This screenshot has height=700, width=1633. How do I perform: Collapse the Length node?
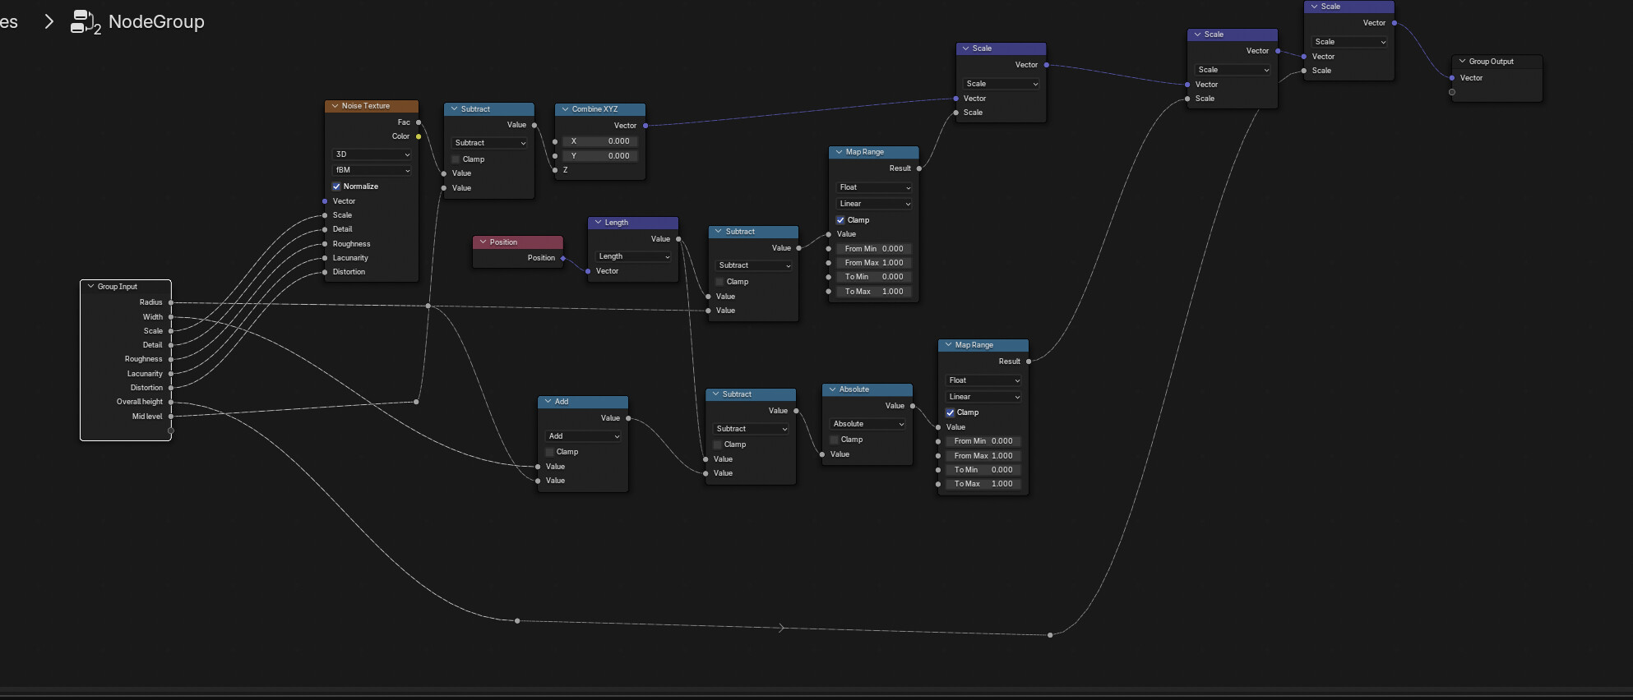point(599,223)
